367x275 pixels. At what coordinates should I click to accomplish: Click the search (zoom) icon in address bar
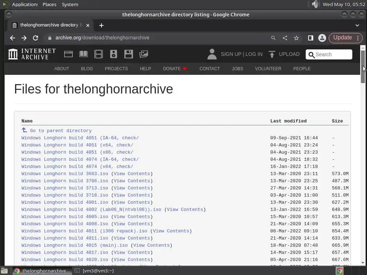click(273, 38)
